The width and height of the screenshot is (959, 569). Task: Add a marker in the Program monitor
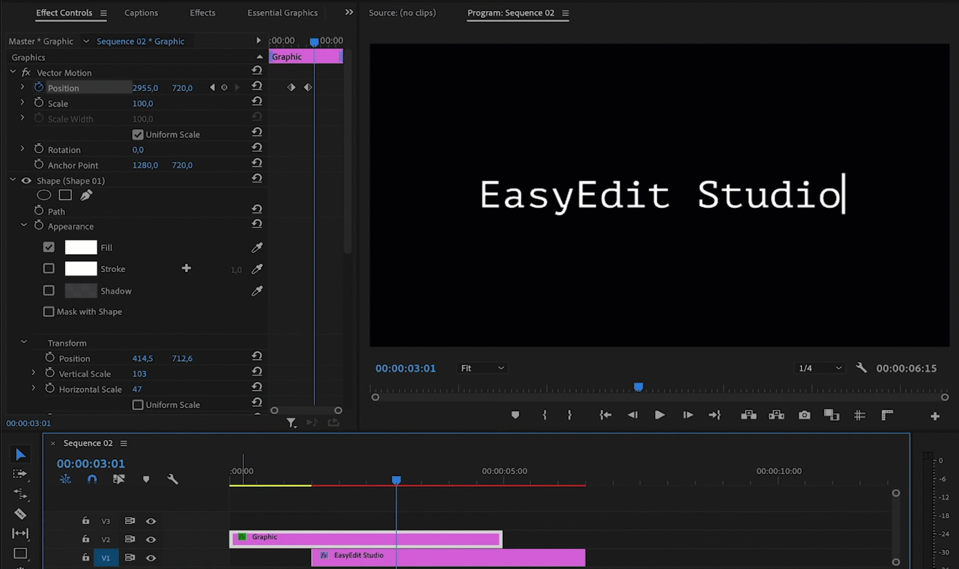(515, 415)
